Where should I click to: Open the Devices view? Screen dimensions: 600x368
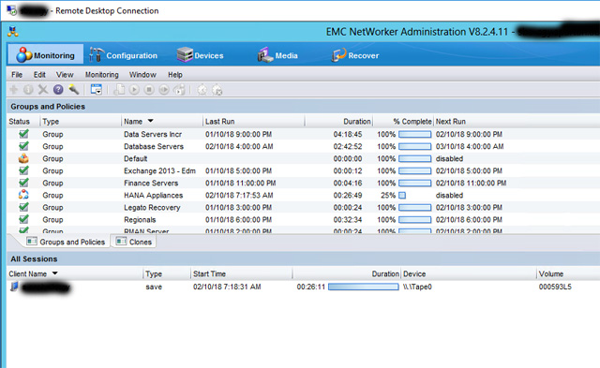(x=200, y=55)
